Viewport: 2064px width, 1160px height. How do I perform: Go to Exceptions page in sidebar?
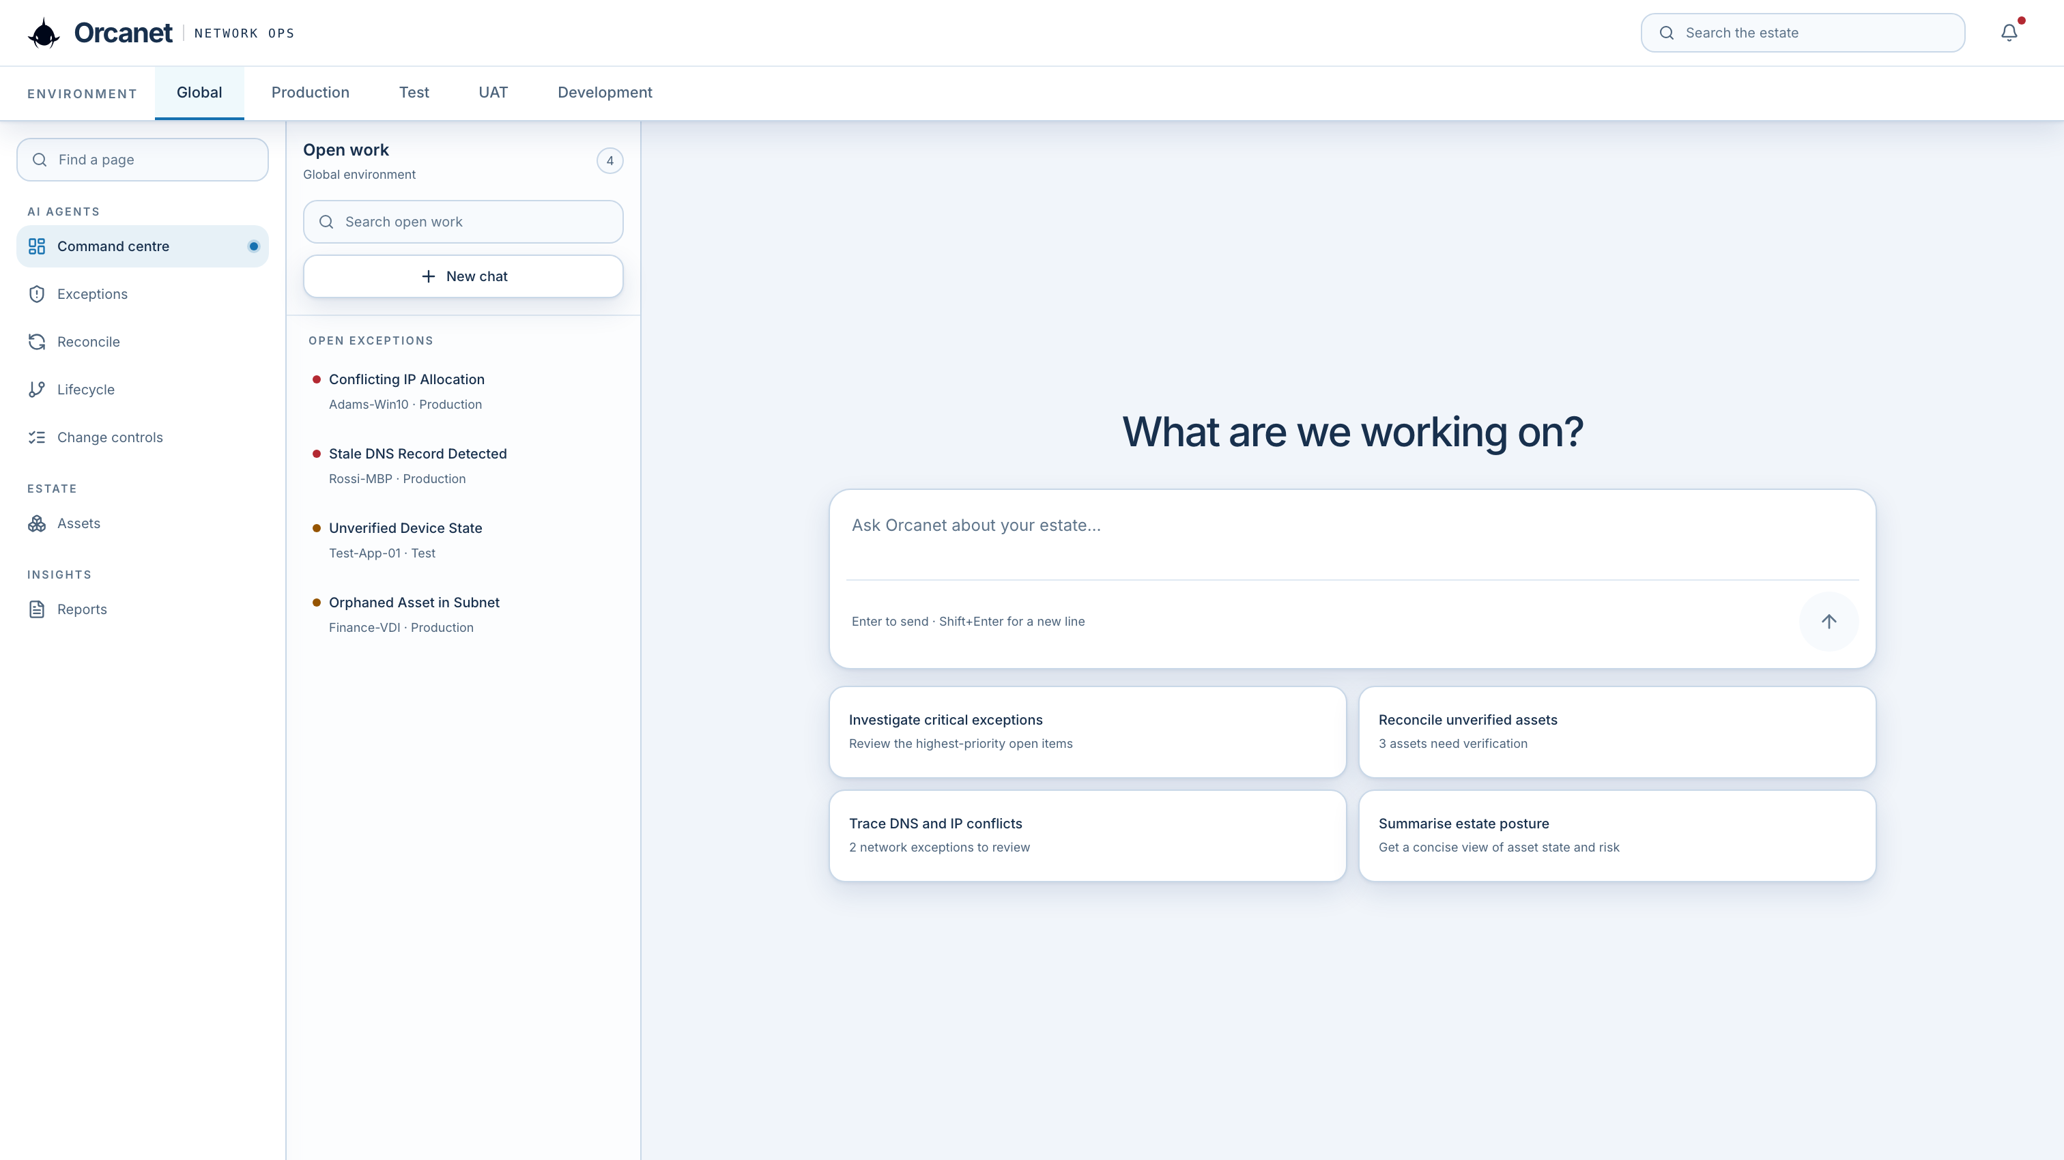pyautogui.click(x=143, y=294)
